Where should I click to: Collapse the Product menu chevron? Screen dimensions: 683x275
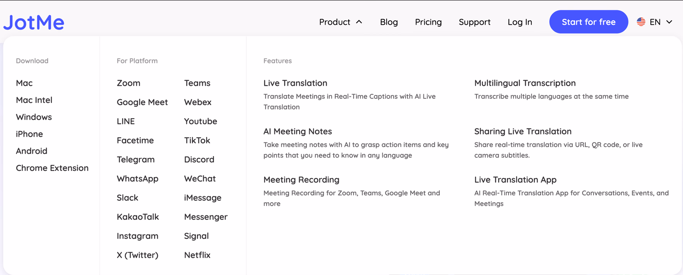359,22
